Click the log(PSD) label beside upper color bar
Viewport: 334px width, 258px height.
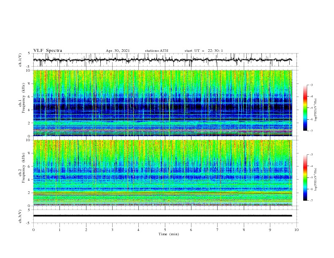pyautogui.click(x=316, y=110)
